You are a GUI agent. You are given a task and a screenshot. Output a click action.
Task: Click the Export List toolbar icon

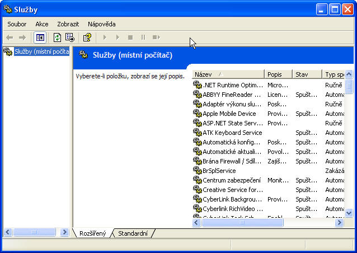coord(70,38)
